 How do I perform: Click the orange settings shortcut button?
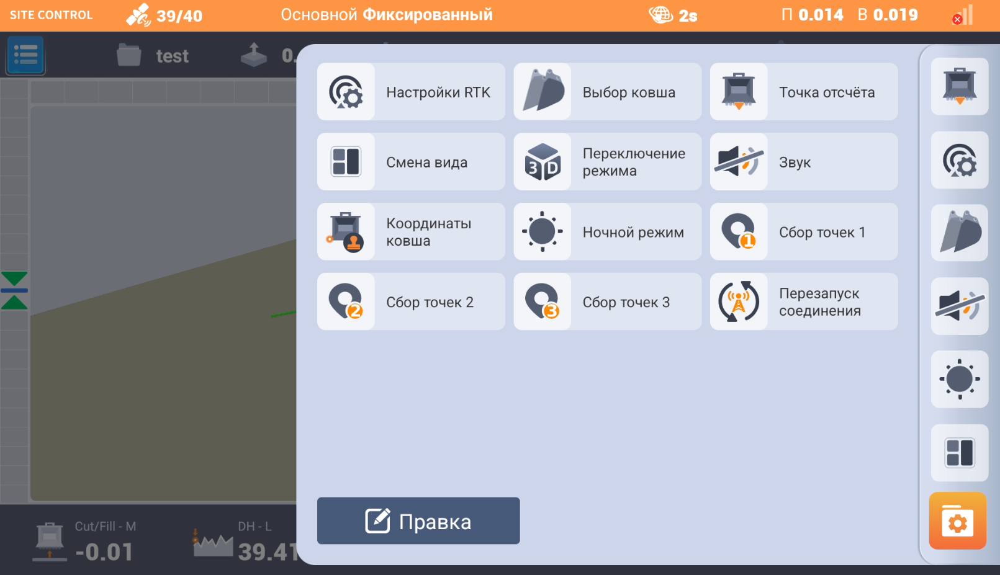pos(957,522)
